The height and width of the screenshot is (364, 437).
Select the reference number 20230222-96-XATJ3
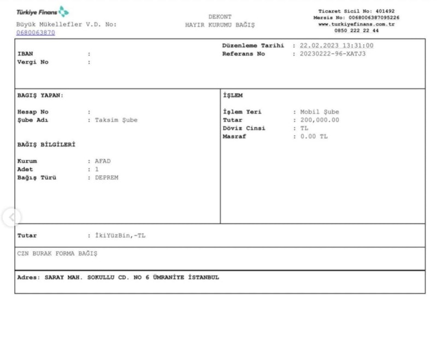tap(333, 54)
